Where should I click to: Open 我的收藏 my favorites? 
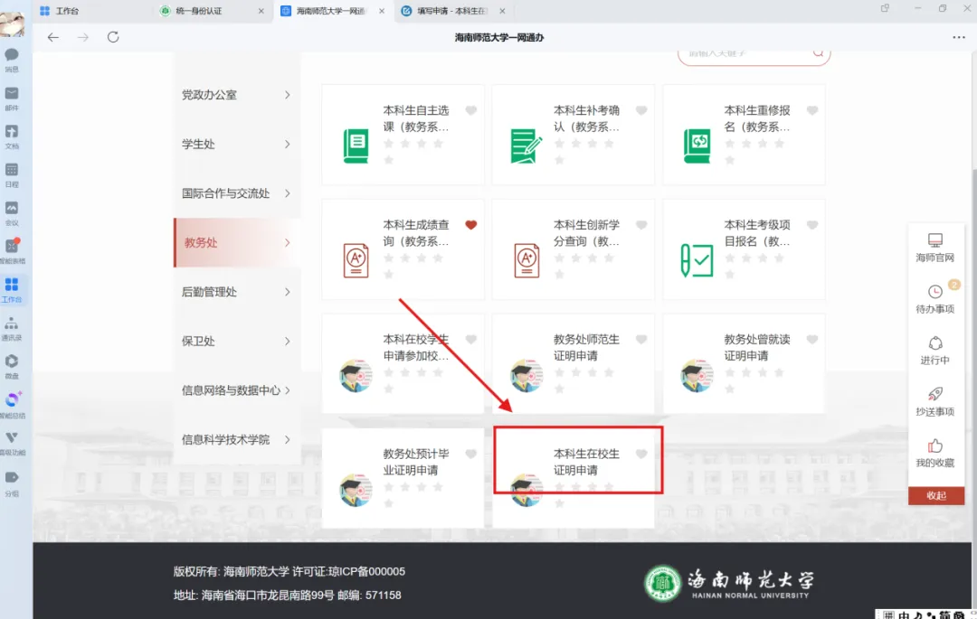[x=935, y=453]
